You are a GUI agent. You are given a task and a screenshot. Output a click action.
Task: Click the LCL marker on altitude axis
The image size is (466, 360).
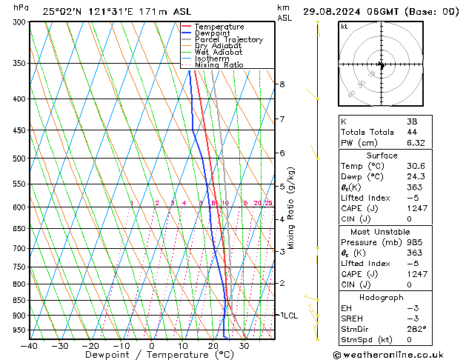click(x=290, y=316)
